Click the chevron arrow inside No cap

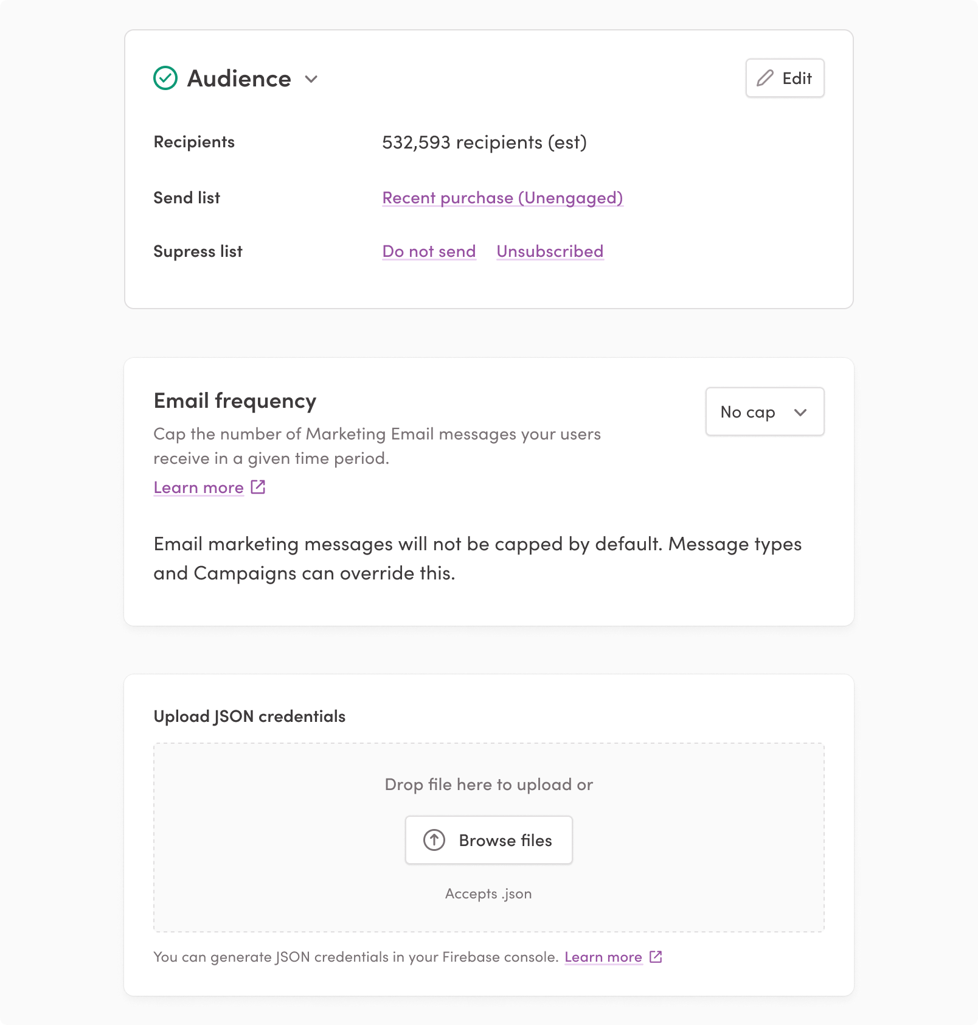point(800,413)
